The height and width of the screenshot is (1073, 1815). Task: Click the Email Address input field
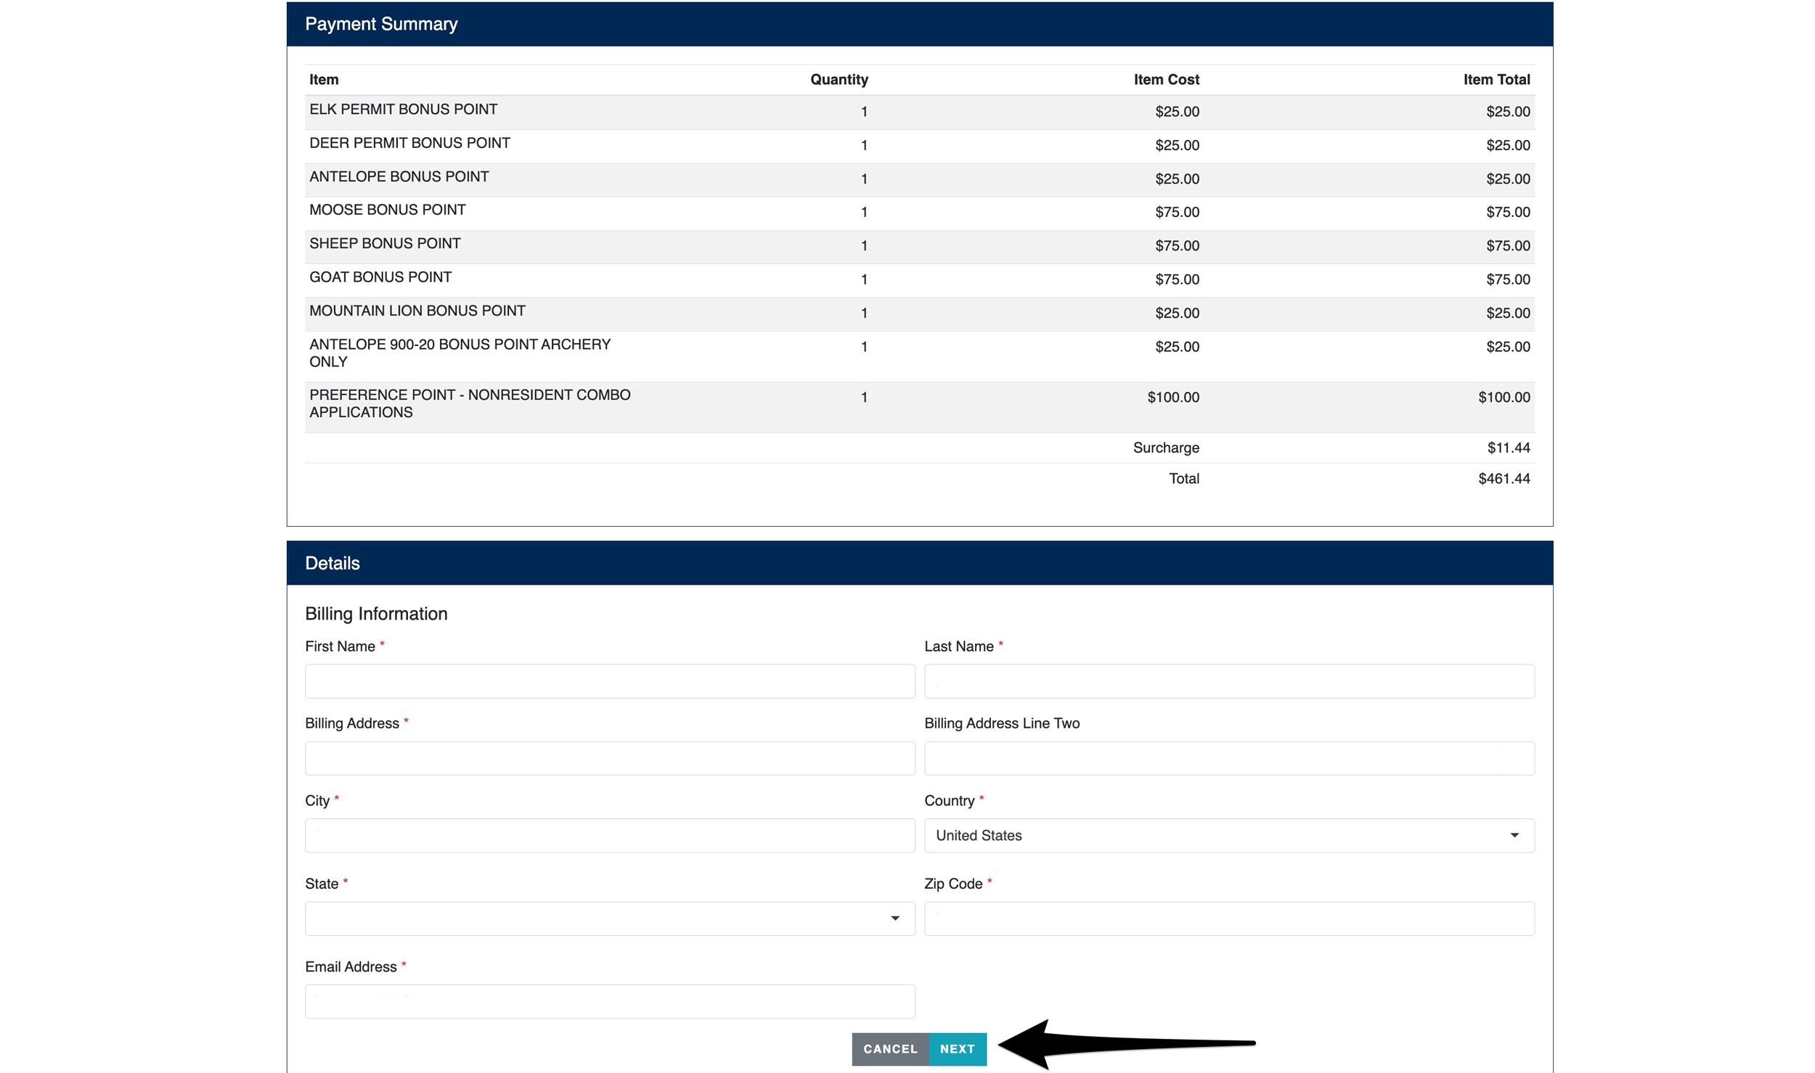click(610, 1000)
